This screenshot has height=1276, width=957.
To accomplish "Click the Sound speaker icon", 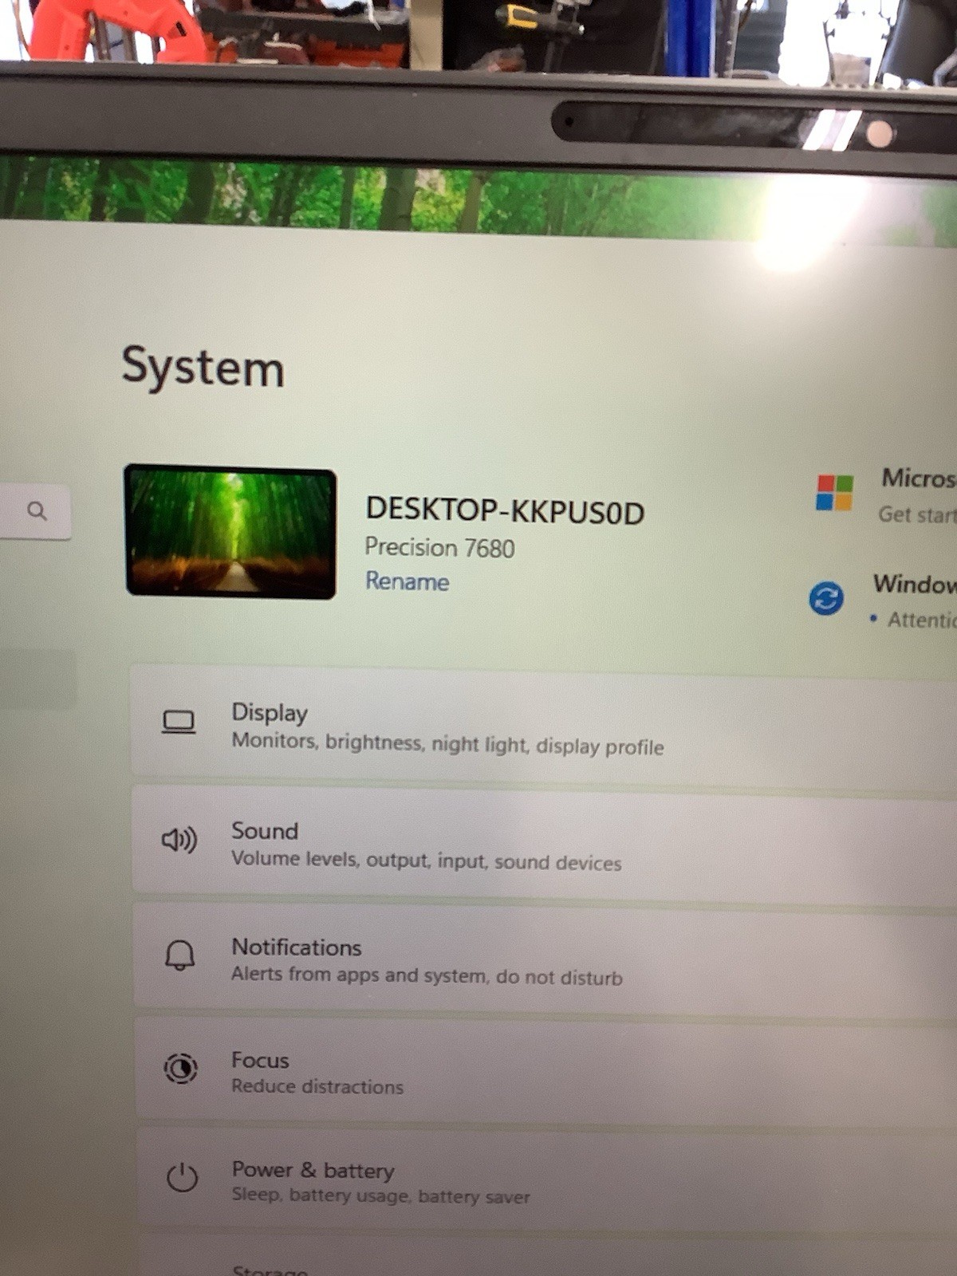I will (179, 840).
